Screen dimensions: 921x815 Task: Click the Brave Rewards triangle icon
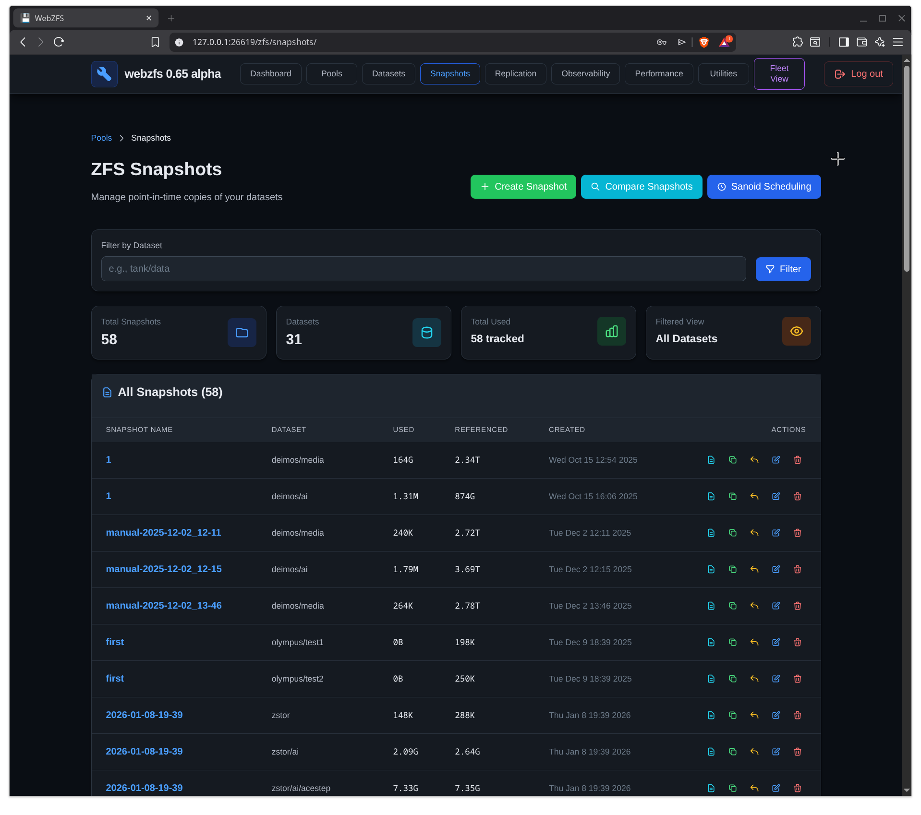[724, 42]
